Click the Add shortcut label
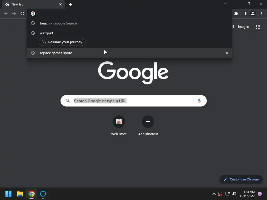 pos(148,134)
